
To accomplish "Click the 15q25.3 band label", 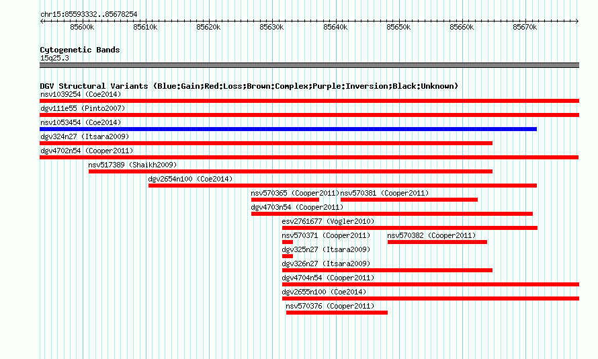I will (54, 58).
